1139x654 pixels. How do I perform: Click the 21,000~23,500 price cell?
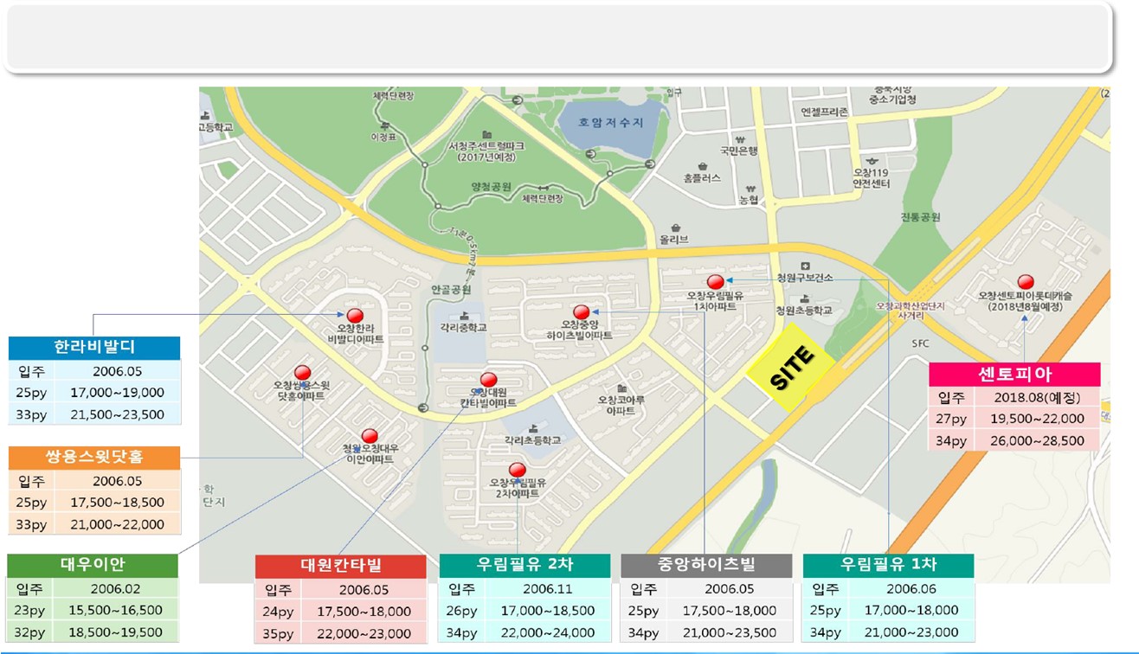tap(730, 632)
